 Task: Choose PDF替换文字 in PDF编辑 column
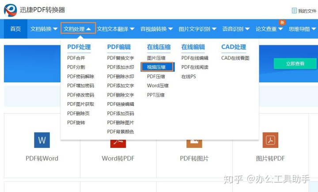coord(121,58)
